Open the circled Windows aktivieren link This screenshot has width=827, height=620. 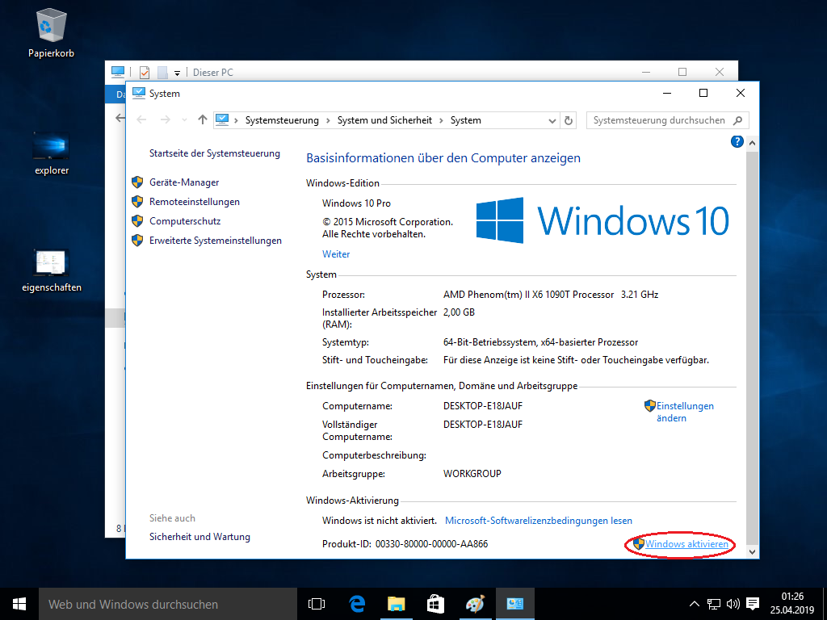[685, 544]
